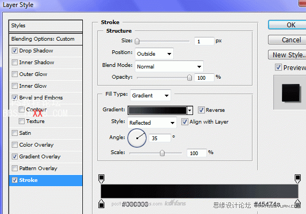Select the top-left opacity stop of gradient
Image resolution: width=306 pixels, height=214 pixels.
coord(101,179)
